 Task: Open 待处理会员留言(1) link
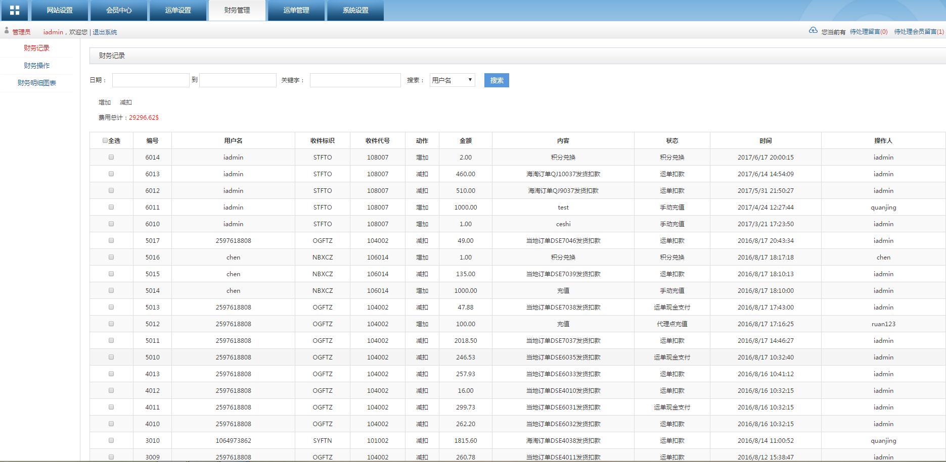pyautogui.click(x=918, y=32)
